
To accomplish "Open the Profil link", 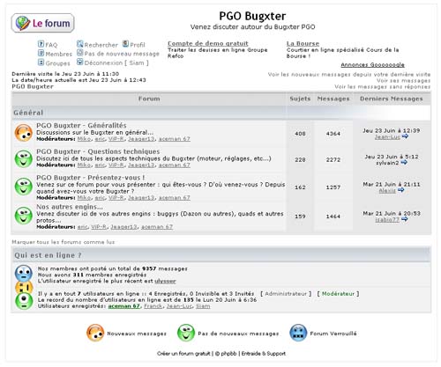I will pyautogui.click(x=138, y=45).
